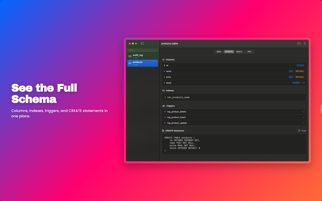Expand the log_product_update trigger chevron
The image size is (322, 201).
(304, 123)
